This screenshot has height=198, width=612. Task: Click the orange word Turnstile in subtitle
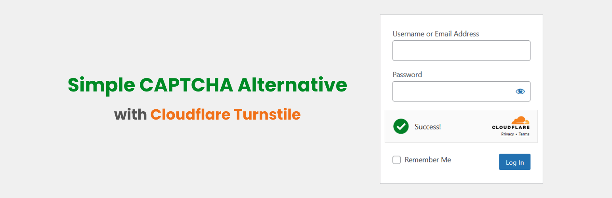[267, 114]
